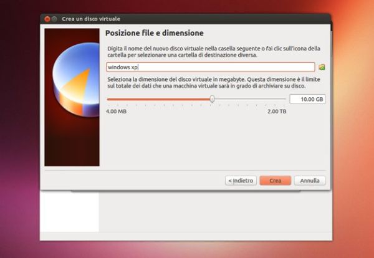Focus the 10.00 GB size field
Image resolution: width=374 pixels, height=258 pixels.
tap(307, 99)
